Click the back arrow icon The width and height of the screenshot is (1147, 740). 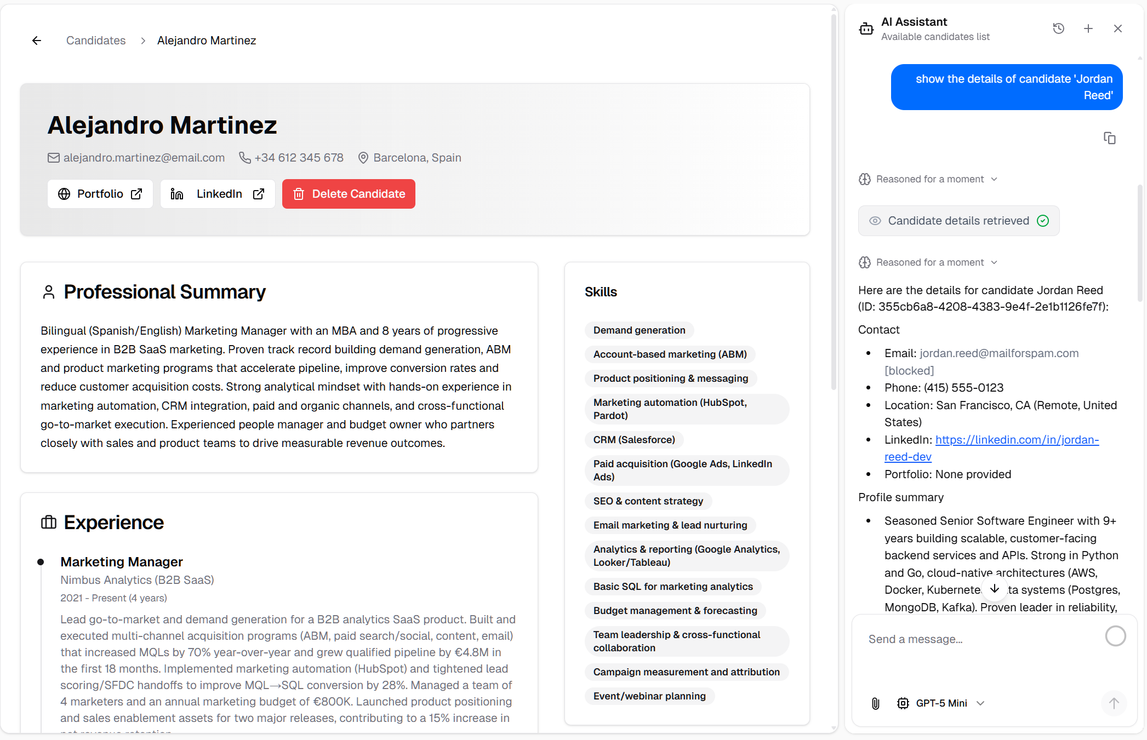[37, 41]
